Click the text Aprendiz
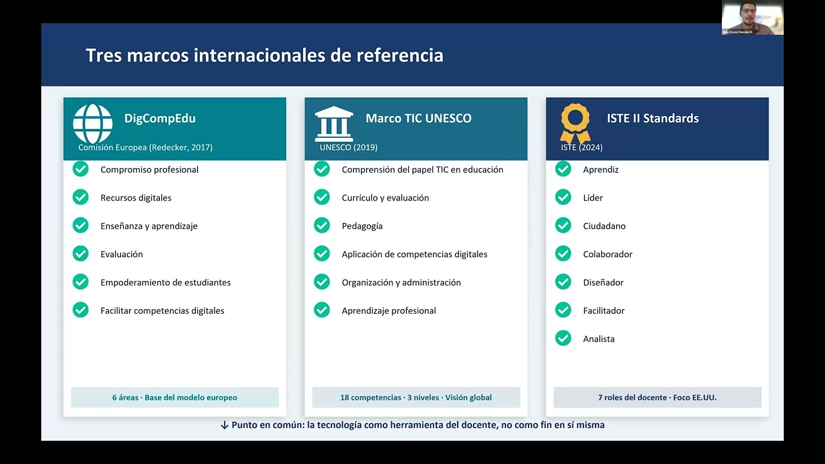Screen dimensions: 825x464 601,169
